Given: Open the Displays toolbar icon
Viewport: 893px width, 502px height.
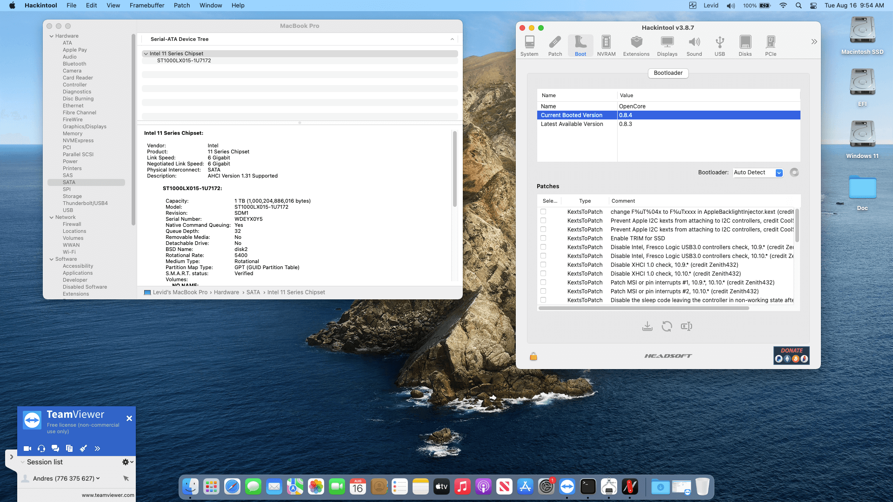Looking at the screenshot, I should point(667,46).
